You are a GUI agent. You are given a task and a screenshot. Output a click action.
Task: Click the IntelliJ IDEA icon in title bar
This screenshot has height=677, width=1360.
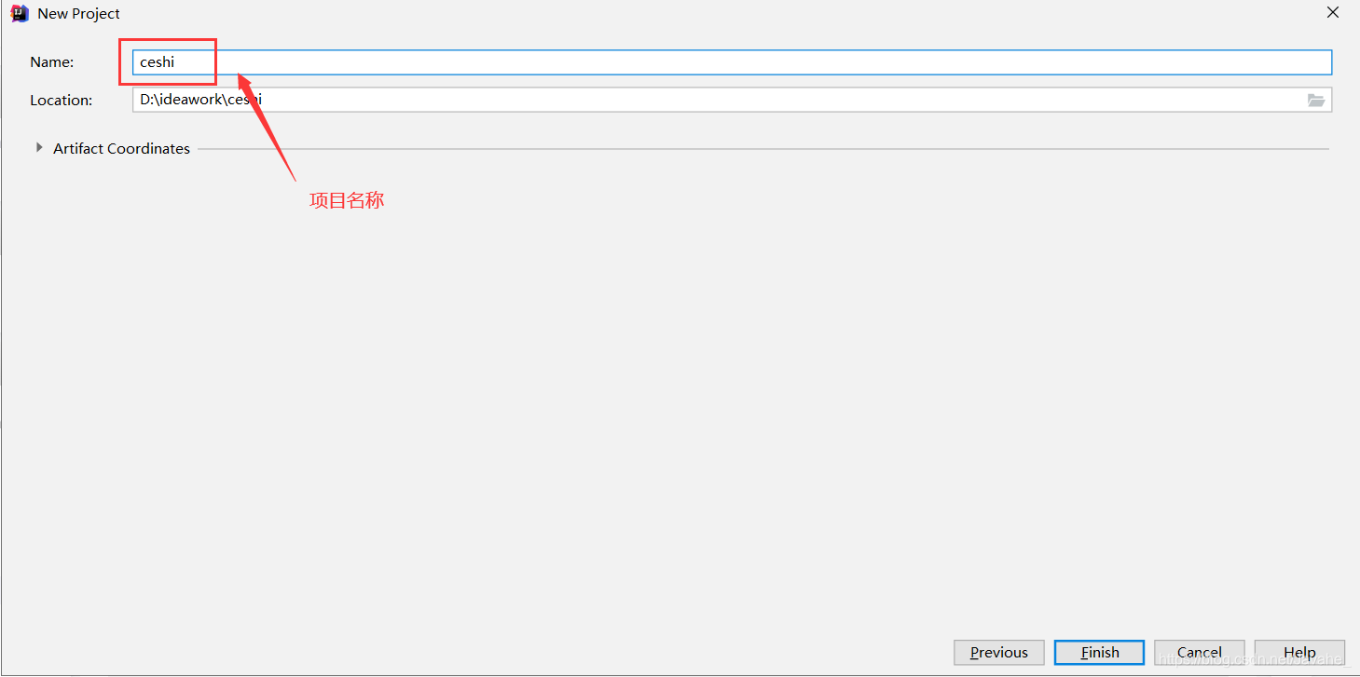pyautogui.click(x=20, y=13)
